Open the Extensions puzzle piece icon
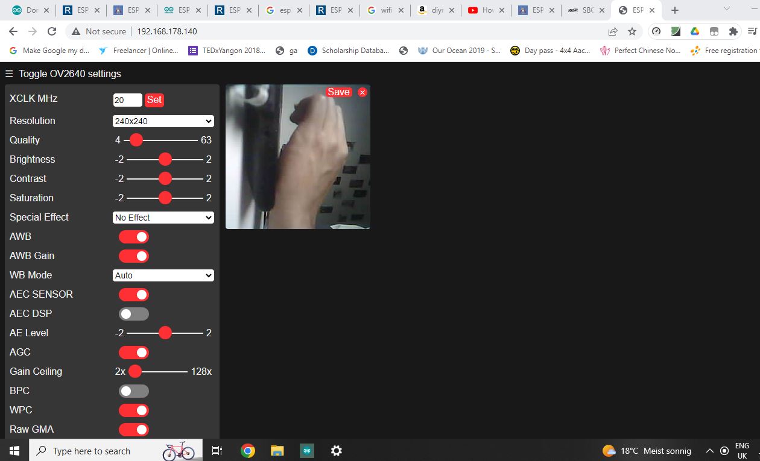Screen dimensions: 760x461 [733, 31]
